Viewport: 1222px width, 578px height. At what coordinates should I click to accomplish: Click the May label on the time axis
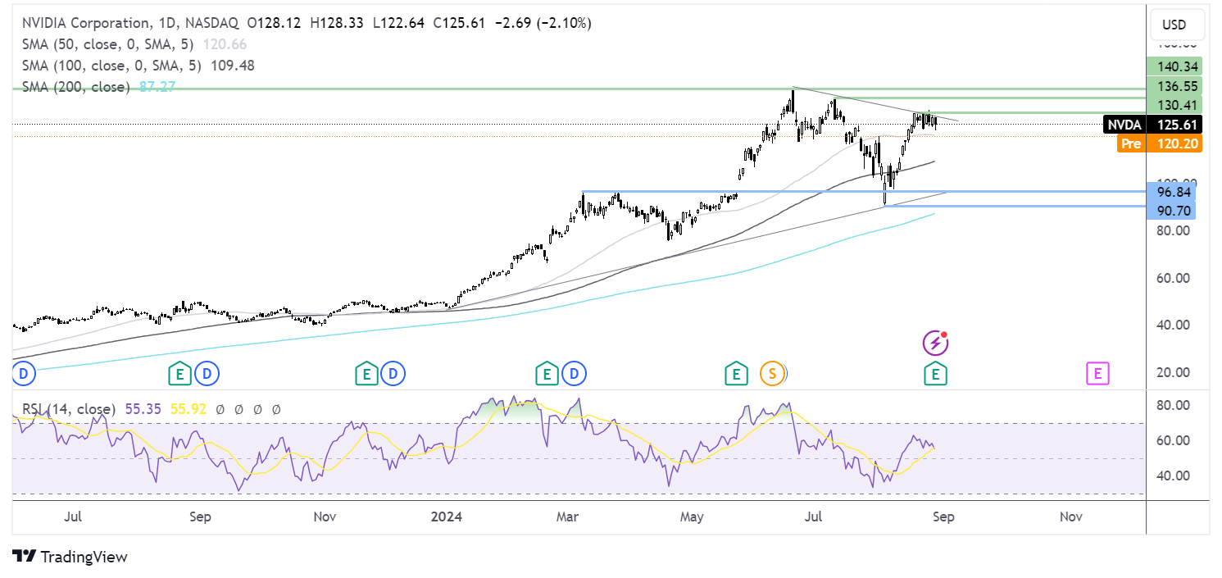click(x=693, y=517)
